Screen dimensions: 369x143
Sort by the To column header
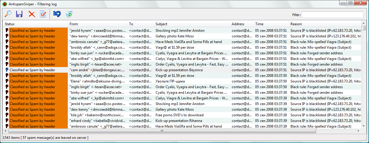141,24
